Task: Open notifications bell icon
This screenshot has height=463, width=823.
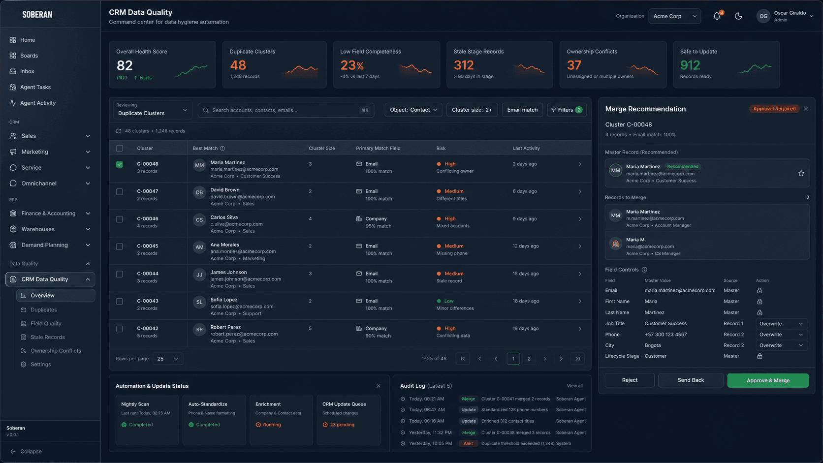Action: point(717,16)
